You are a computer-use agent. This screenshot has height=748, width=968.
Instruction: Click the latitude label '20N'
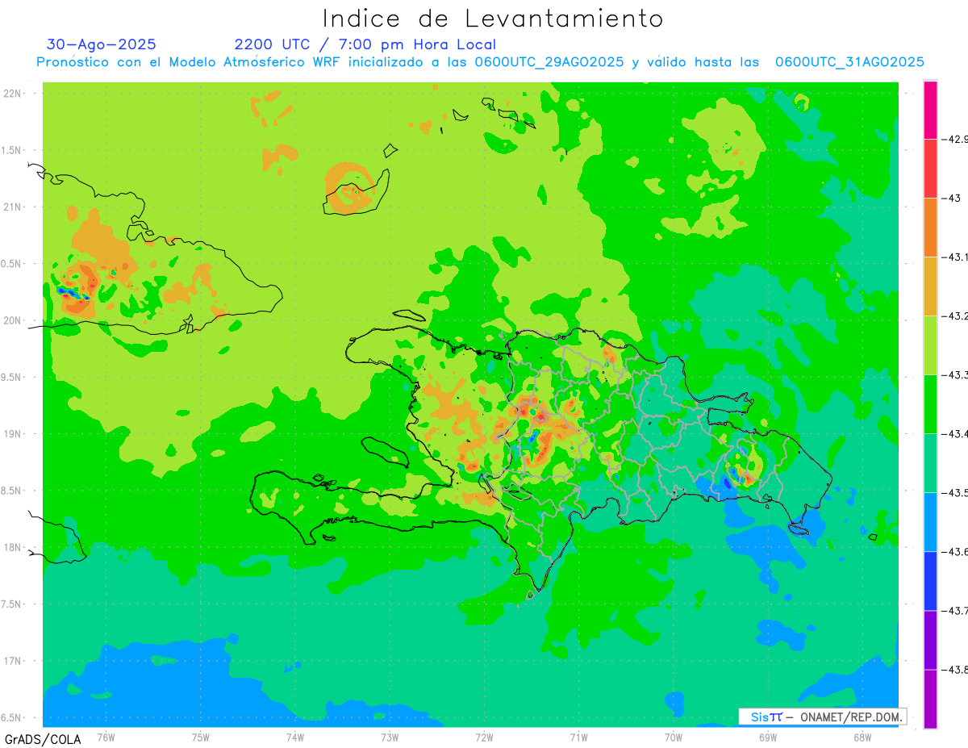click(x=14, y=320)
